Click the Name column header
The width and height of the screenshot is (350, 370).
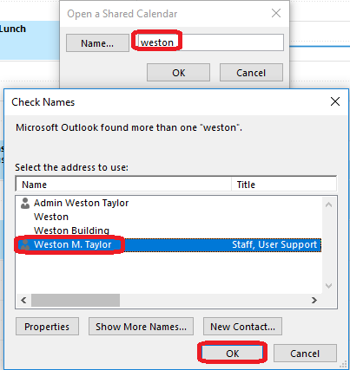pos(123,185)
